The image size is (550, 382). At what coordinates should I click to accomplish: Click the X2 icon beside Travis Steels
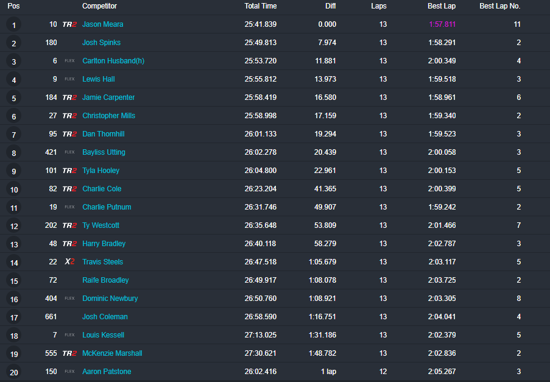[x=69, y=262]
